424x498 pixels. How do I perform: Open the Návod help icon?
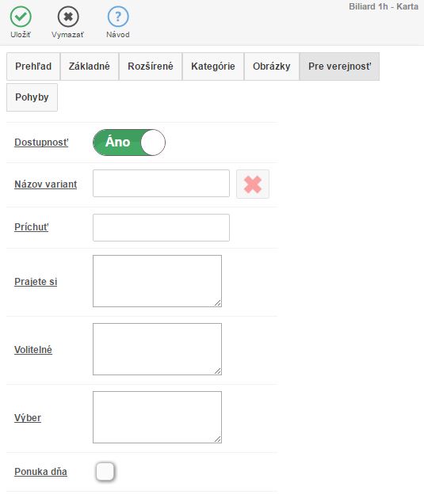[x=118, y=17]
